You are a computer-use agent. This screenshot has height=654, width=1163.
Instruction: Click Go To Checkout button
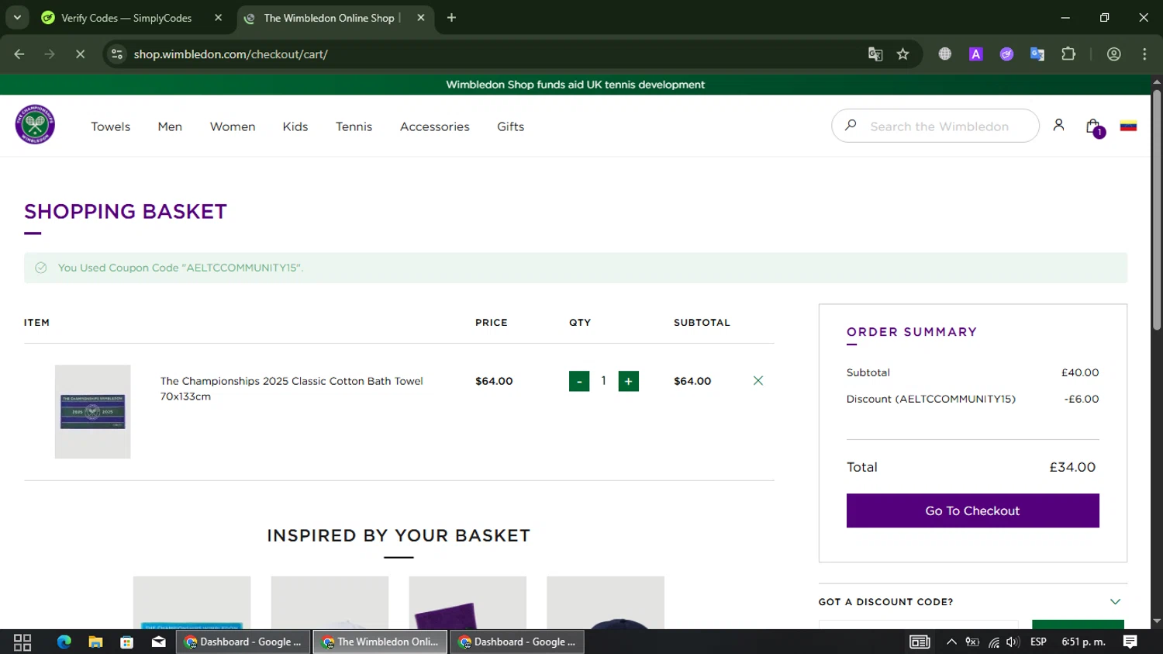click(x=972, y=510)
